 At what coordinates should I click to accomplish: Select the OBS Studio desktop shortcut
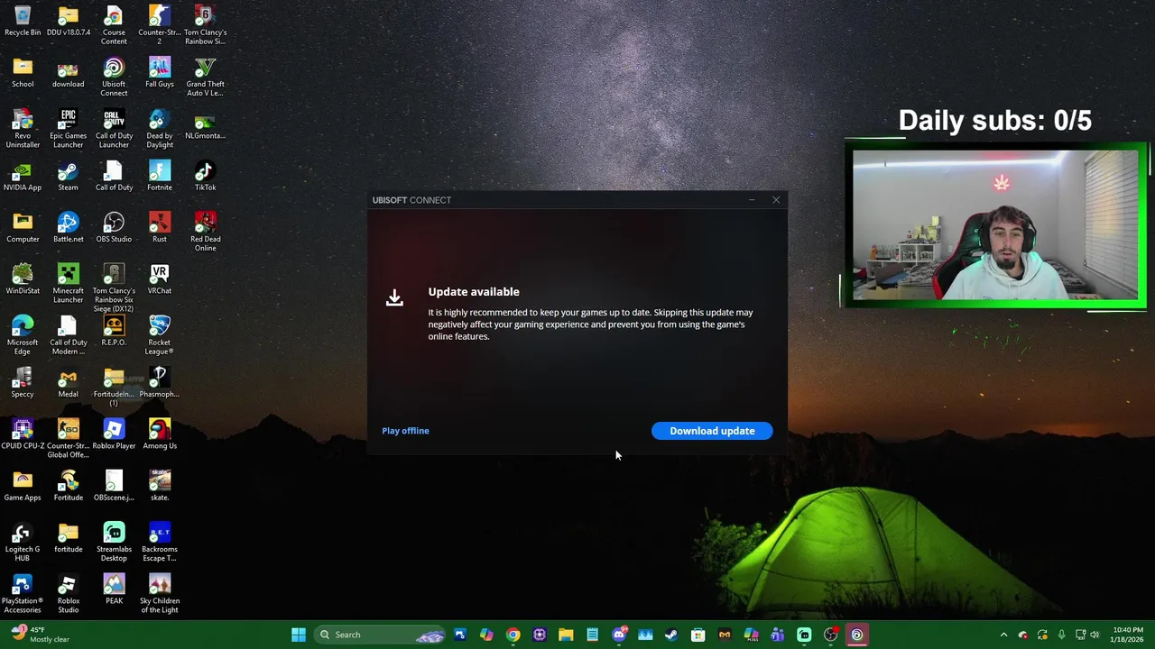coord(114,228)
